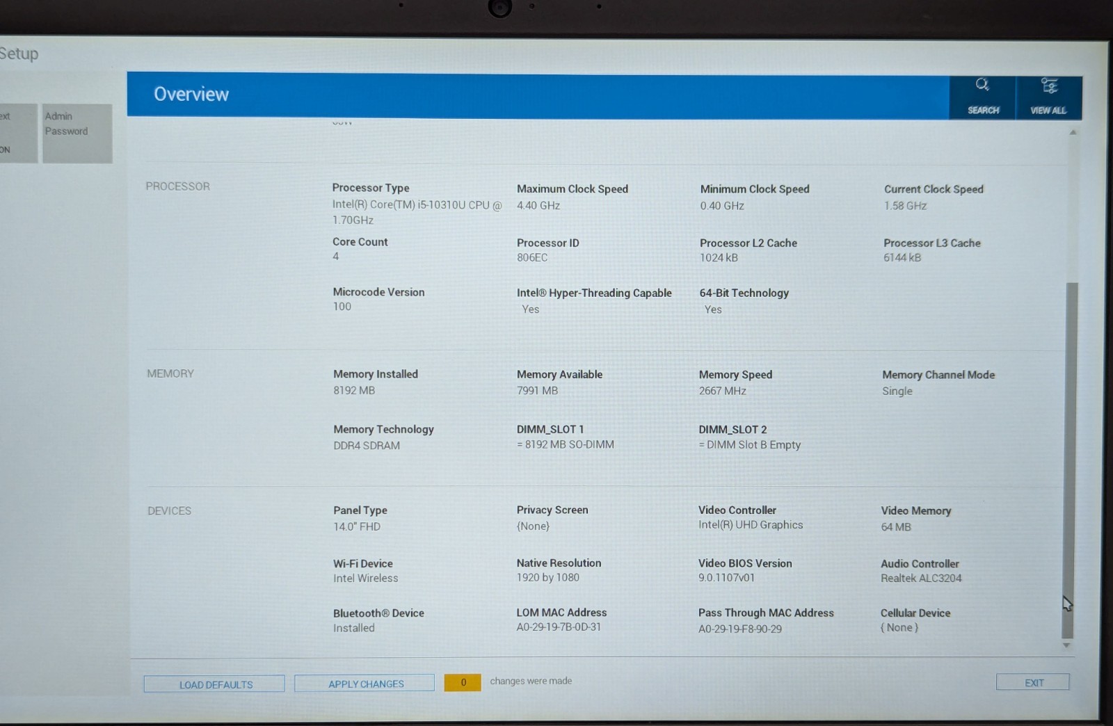Click the Exit button
The image size is (1113, 726).
[1033, 682]
